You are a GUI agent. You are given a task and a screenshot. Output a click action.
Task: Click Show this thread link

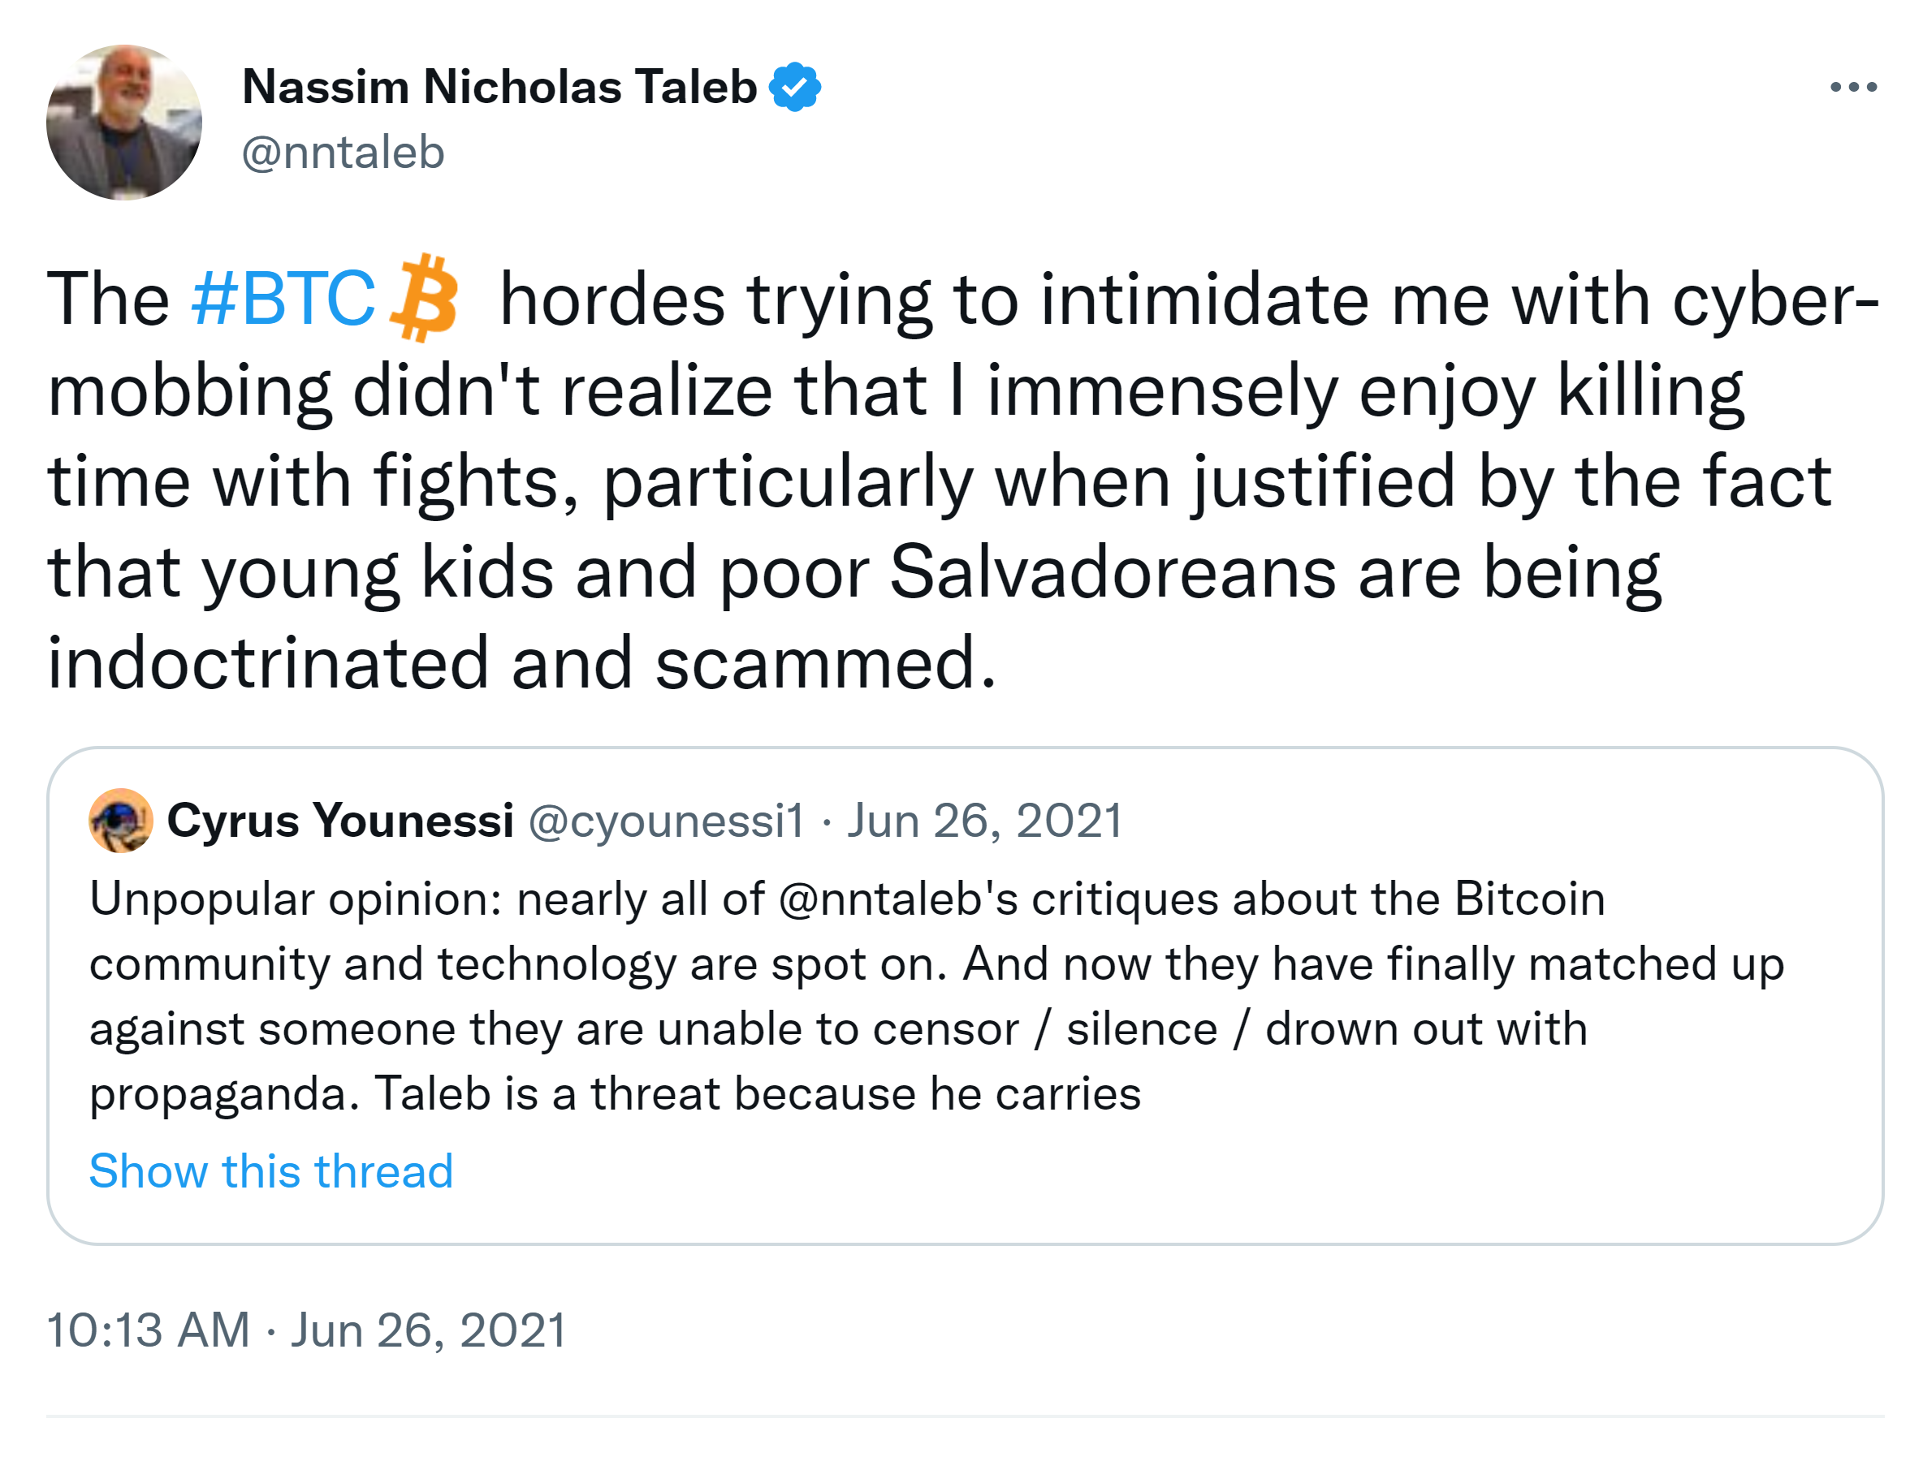click(x=271, y=1170)
